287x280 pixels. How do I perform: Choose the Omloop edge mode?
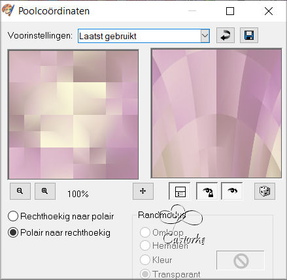point(161,232)
